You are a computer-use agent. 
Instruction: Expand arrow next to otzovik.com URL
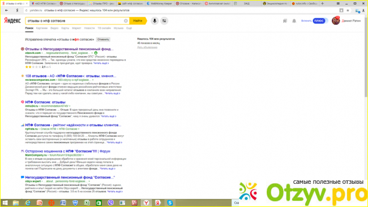[x=92, y=53]
